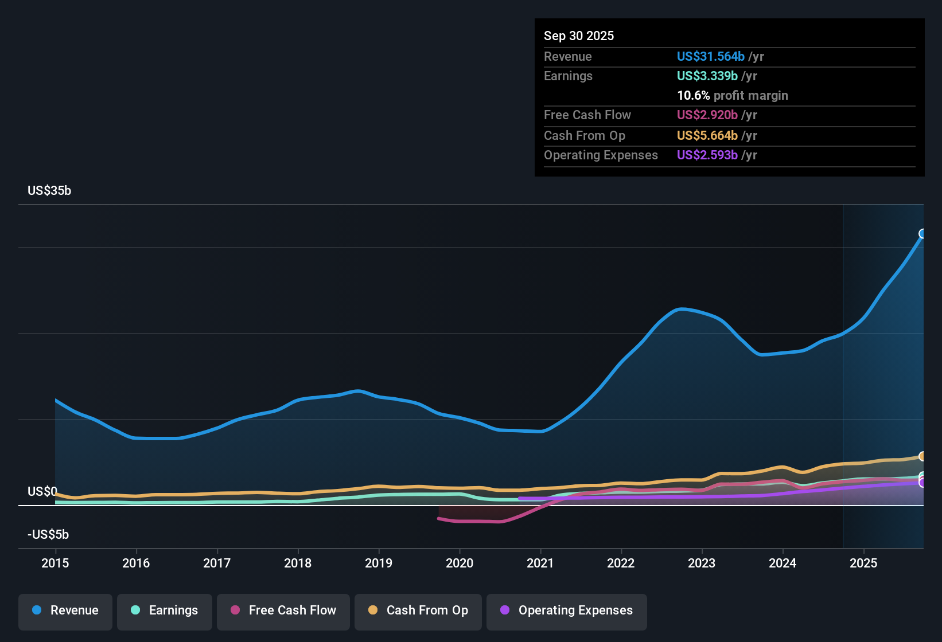The width and height of the screenshot is (942, 642).
Task: Open the Cash From Op legend entry
Action: pyautogui.click(x=418, y=610)
